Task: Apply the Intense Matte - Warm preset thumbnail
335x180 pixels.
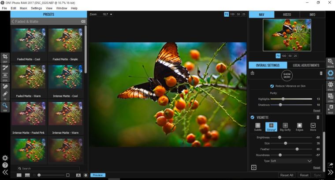Action: (x=65, y=114)
